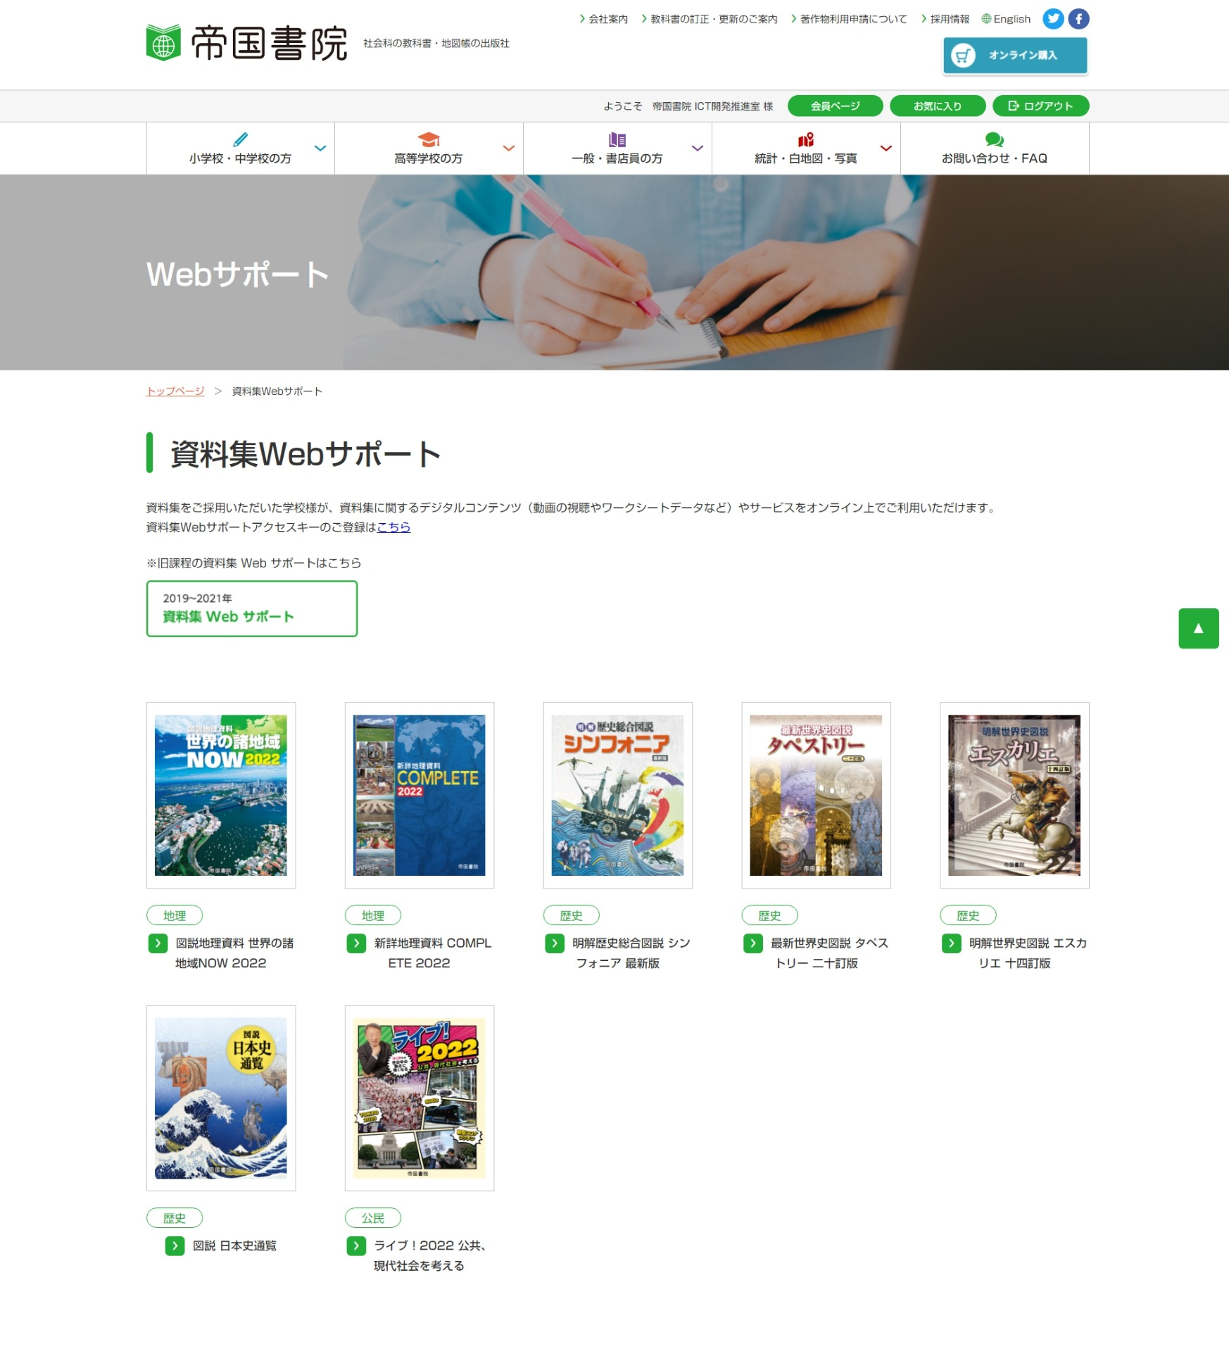Expand the 統計・白地図・写真 dropdown chevron
Image resolution: width=1229 pixels, height=1356 pixels.
coord(886,149)
